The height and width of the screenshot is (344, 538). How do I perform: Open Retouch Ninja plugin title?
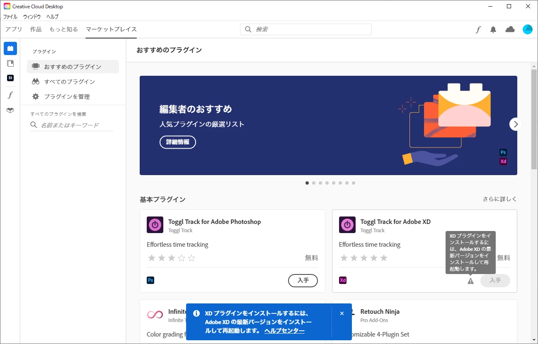pos(380,312)
